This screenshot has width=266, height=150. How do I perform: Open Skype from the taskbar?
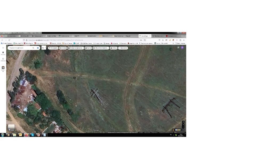32,135
